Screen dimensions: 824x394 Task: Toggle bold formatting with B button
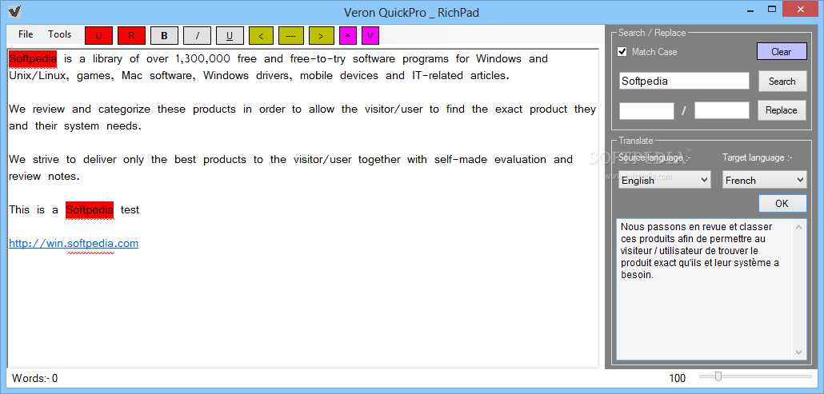(164, 36)
